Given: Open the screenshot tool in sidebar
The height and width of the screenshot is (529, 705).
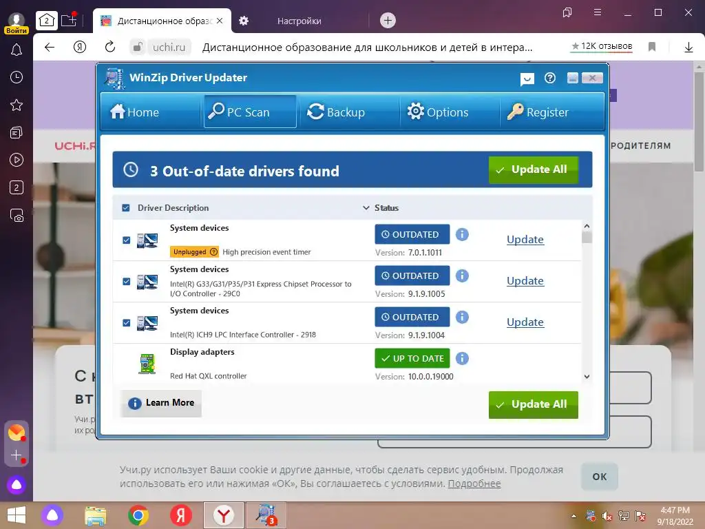Looking at the screenshot, I should [17, 216].
